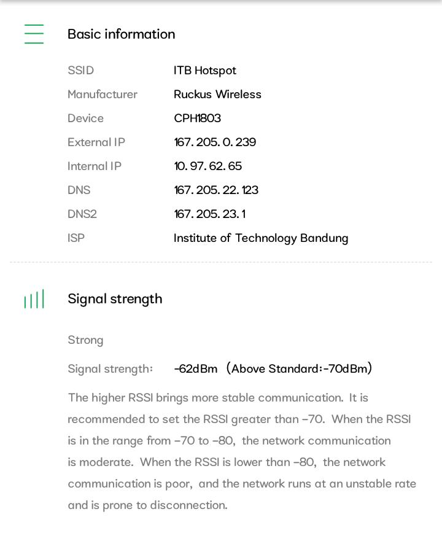Image resolution: width=442 pixels, height=533 pixels.
Task: Select the Basic information heading
Action: (x=121, y=34)
